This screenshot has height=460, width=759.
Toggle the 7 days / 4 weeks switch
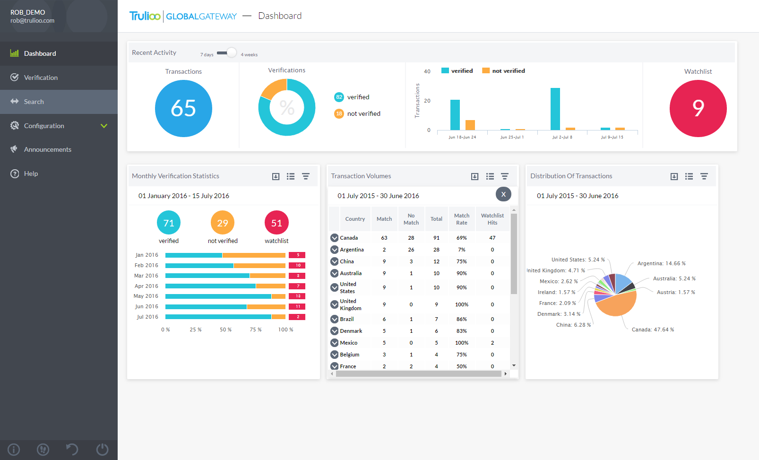227,52
